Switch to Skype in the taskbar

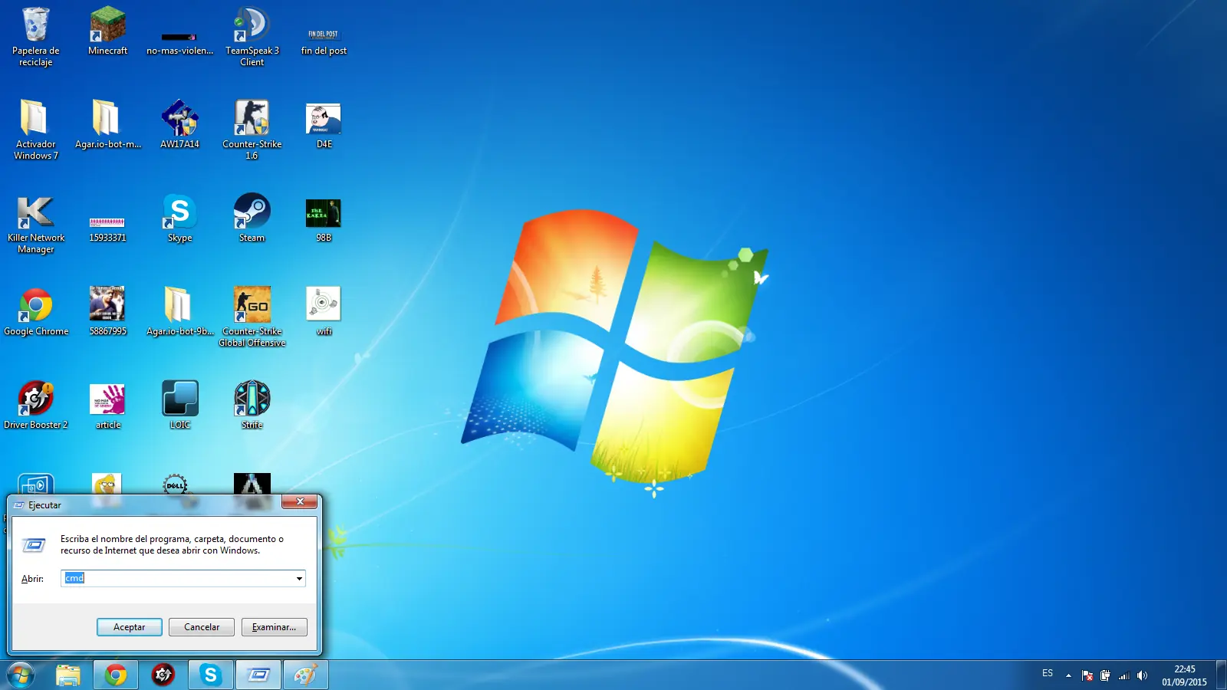tap(211, 675)
